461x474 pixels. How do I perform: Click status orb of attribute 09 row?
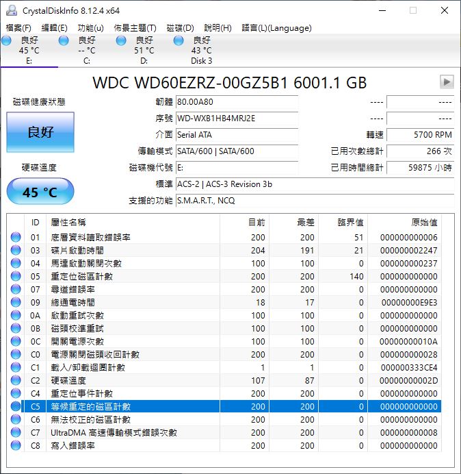[x=16, y=302]
